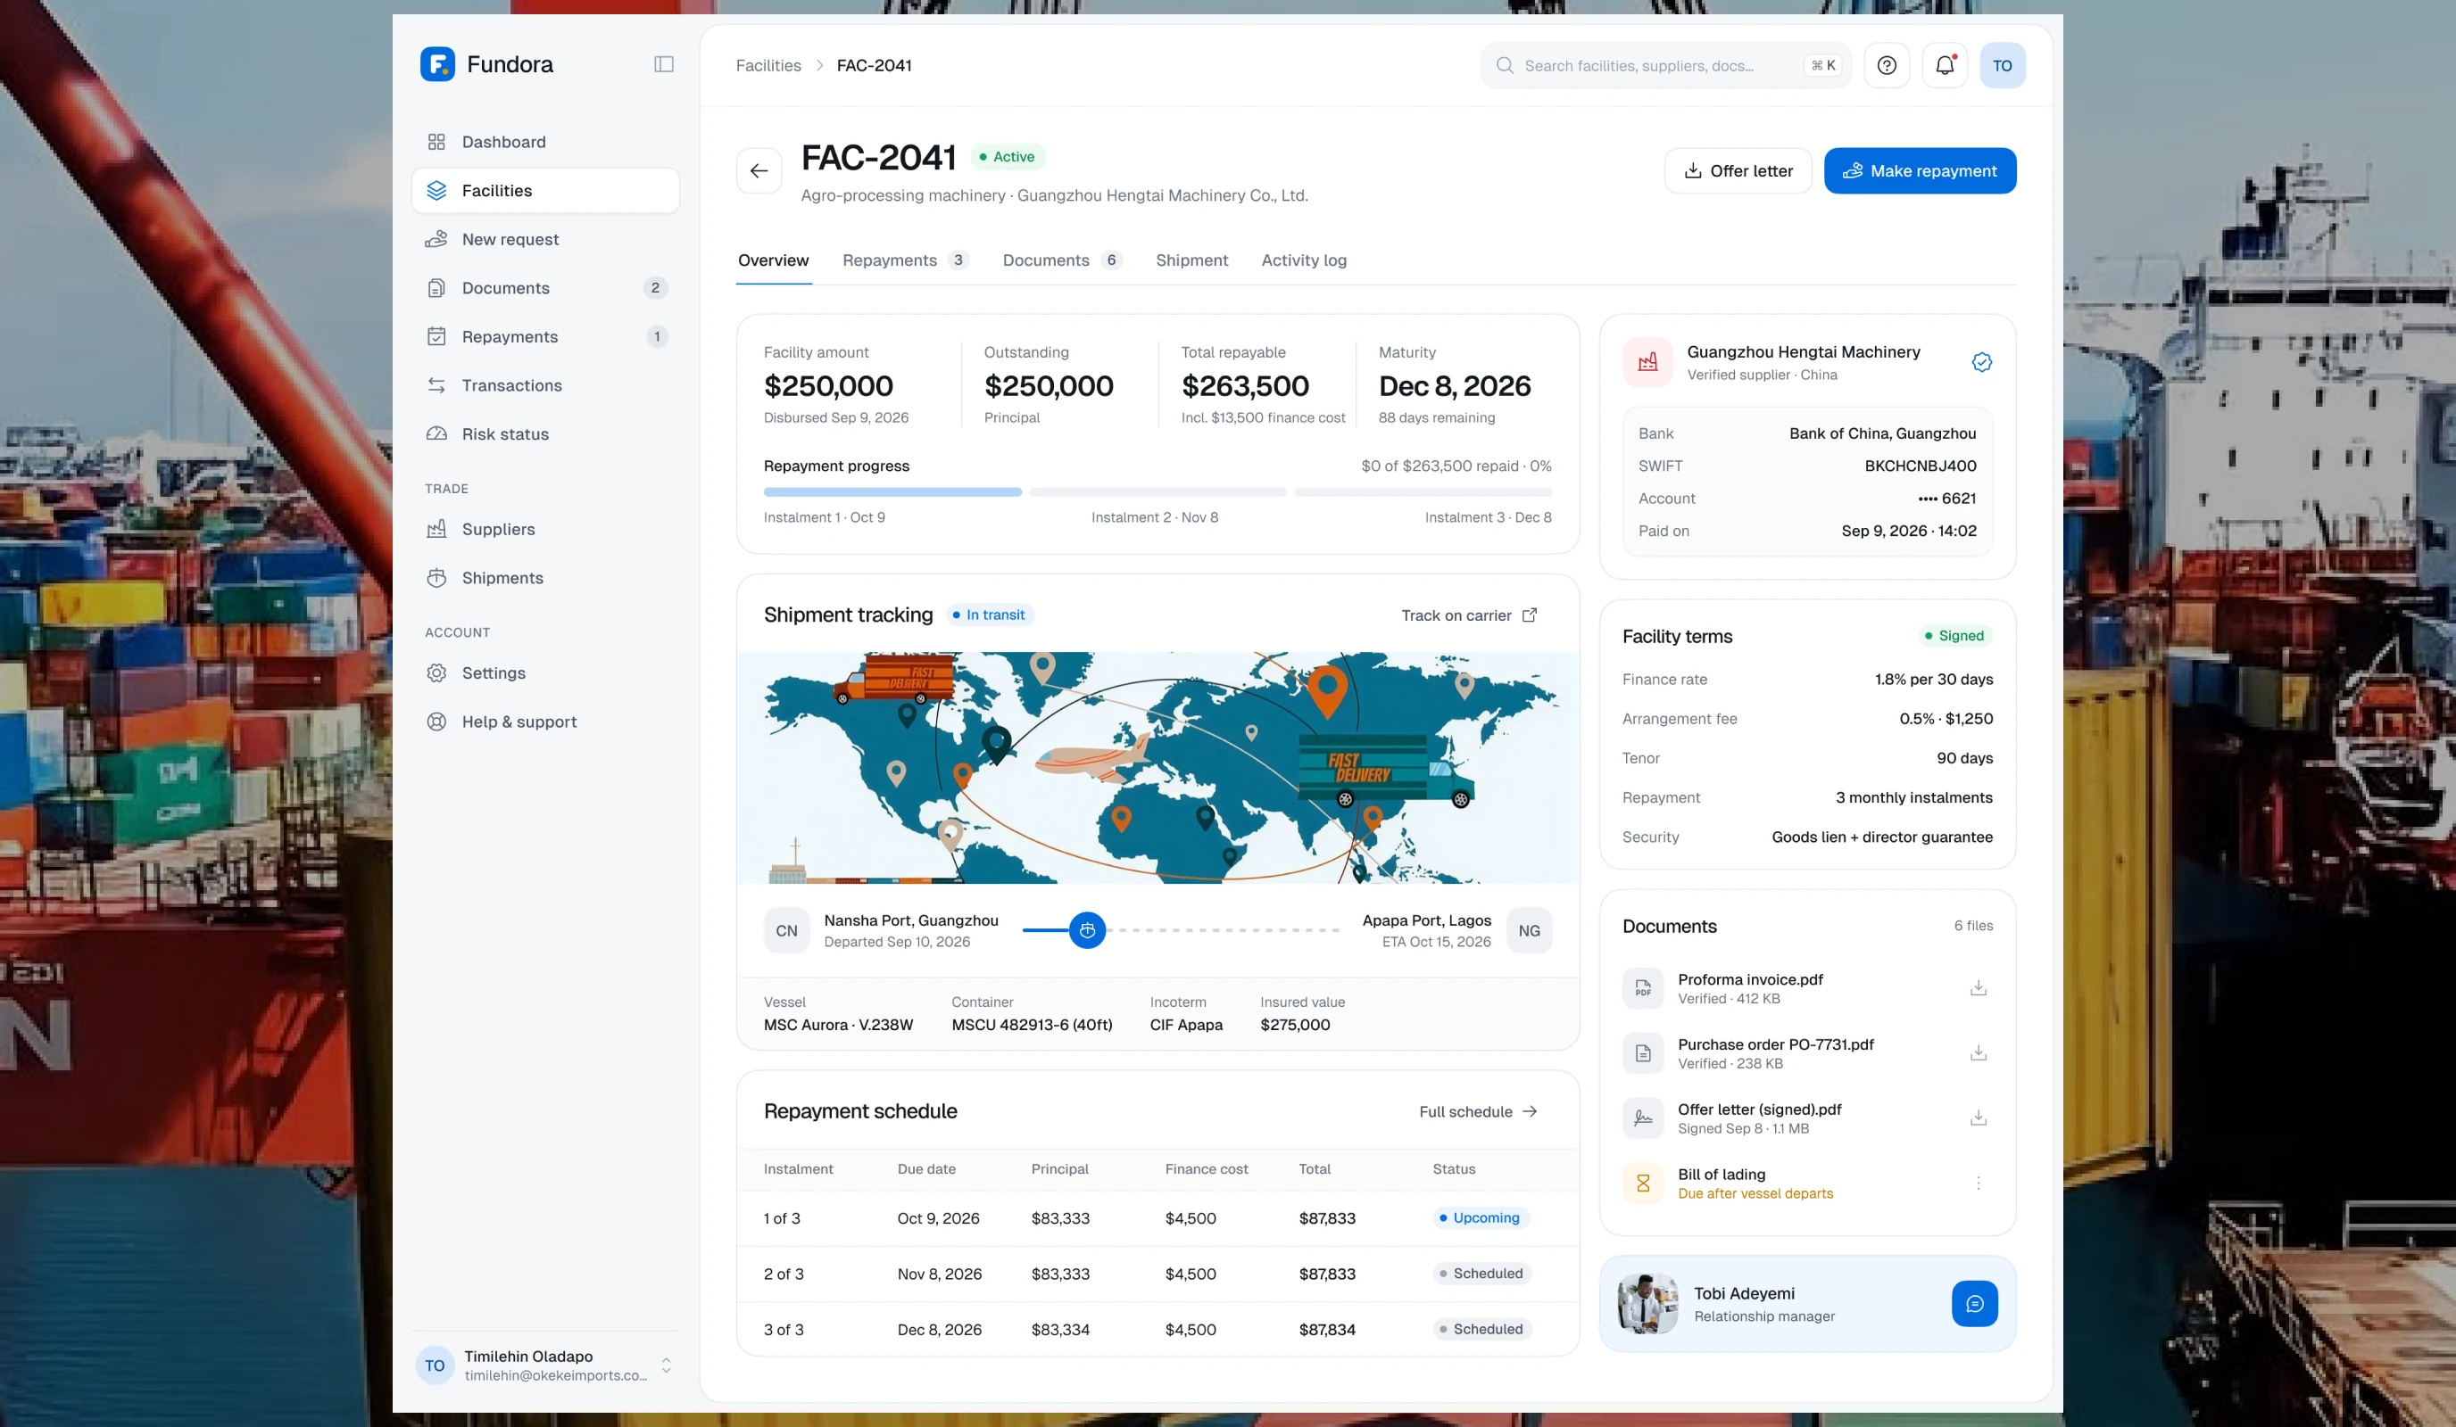Go back with the arrow button

pyautogui.click(x=759, y=170)
